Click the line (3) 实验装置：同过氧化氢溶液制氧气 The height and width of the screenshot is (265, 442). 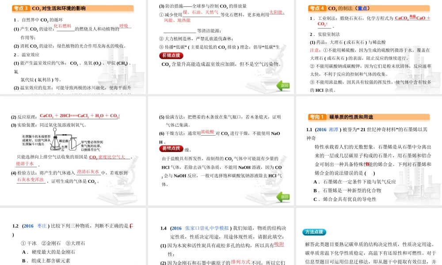click(x=49, y=125)
